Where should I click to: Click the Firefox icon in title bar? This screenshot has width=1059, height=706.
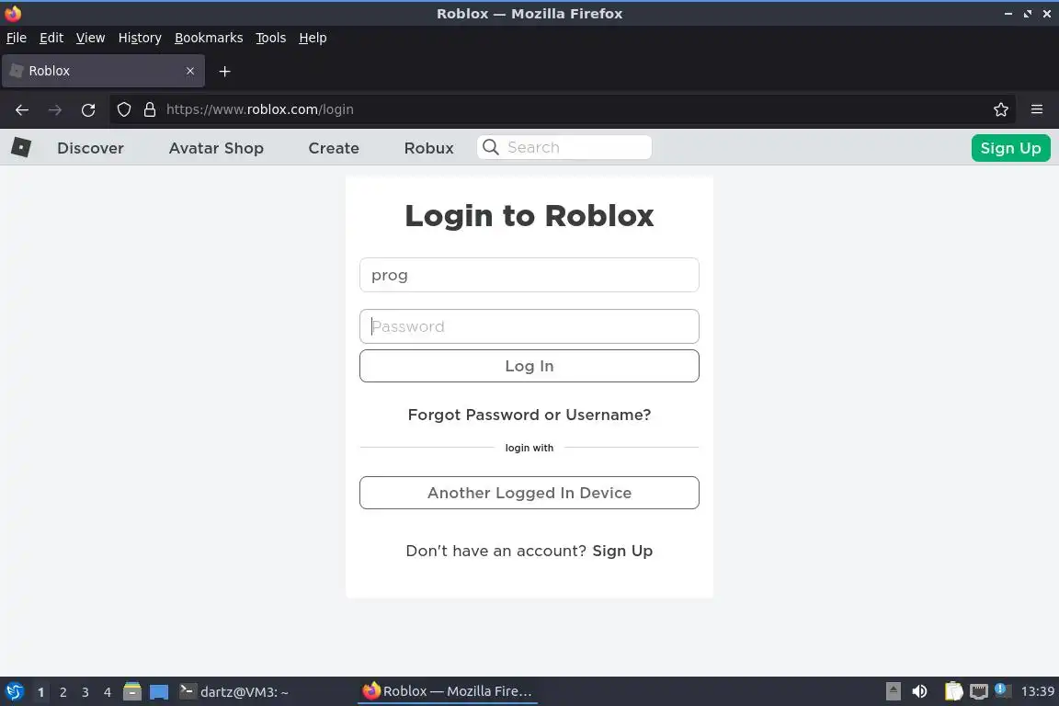[x=13, y=14]
